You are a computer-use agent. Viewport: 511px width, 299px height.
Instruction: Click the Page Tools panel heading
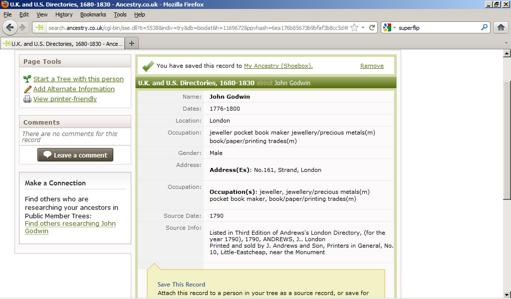click(x=42, y=61)
